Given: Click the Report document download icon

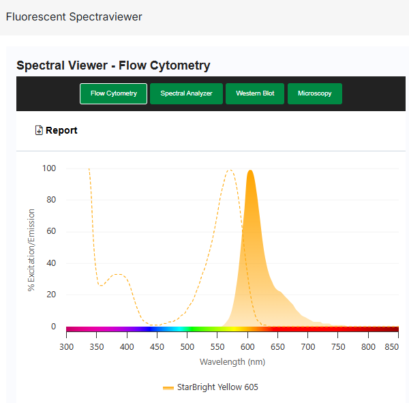Looking at the screenshot, I should 39,130.
